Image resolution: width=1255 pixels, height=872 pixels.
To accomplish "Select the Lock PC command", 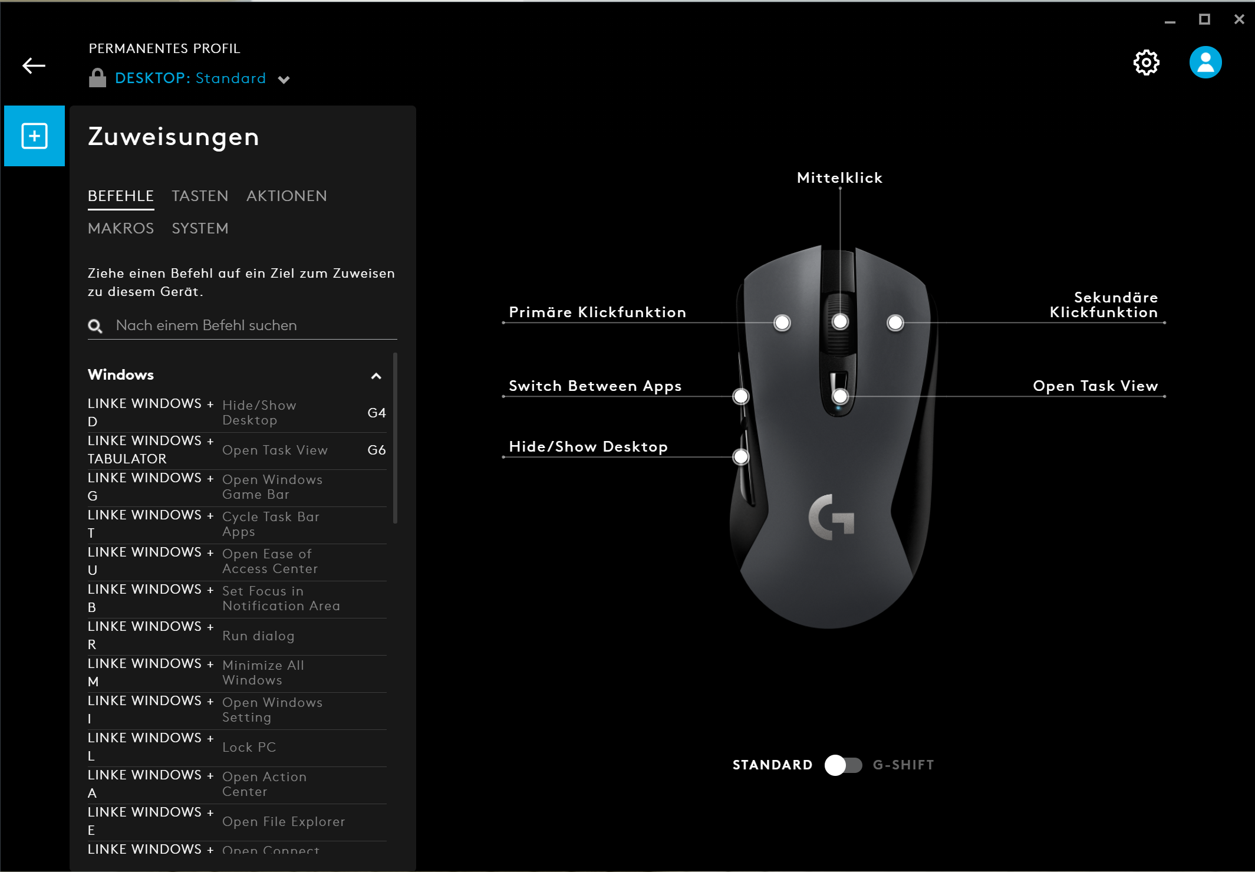I will (237, 748).
